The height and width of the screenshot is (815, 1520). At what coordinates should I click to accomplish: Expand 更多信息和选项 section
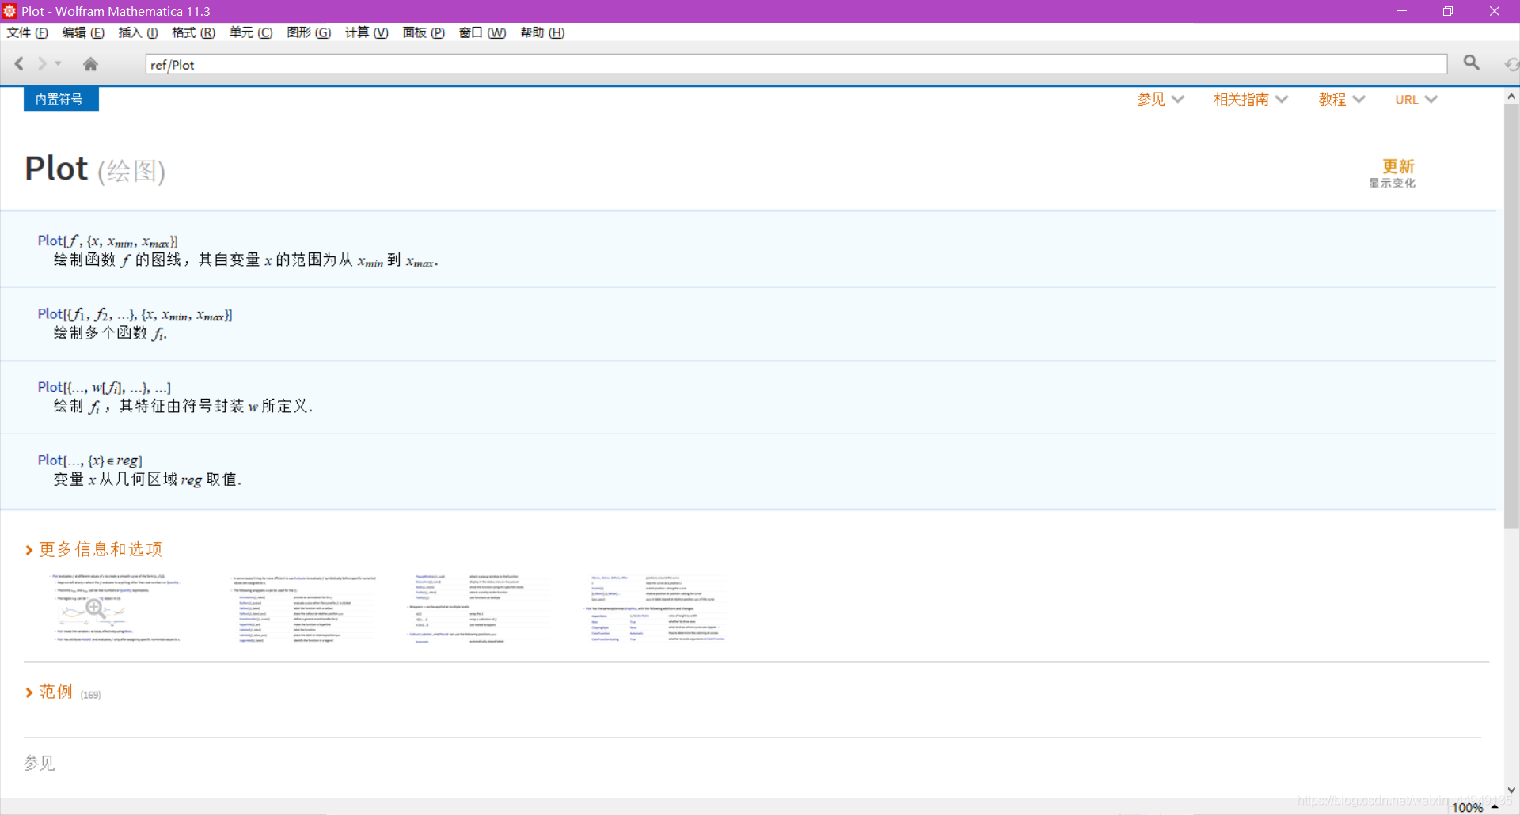tap(93, 549)
